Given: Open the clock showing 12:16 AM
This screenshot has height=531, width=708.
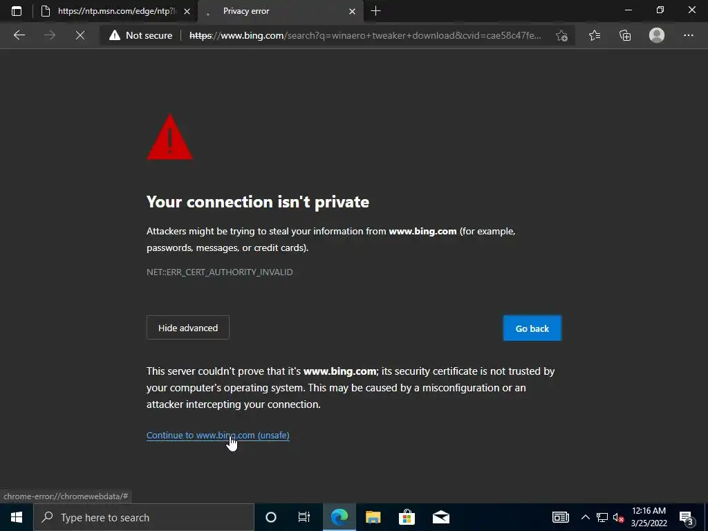Looking at the screenshot, I should [649, 517].
